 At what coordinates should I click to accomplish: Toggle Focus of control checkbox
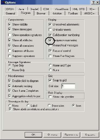coord(50,51)
